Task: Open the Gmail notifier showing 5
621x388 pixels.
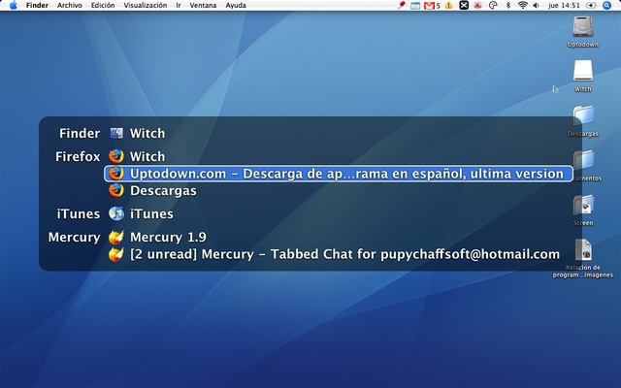Action: [432, 6]
